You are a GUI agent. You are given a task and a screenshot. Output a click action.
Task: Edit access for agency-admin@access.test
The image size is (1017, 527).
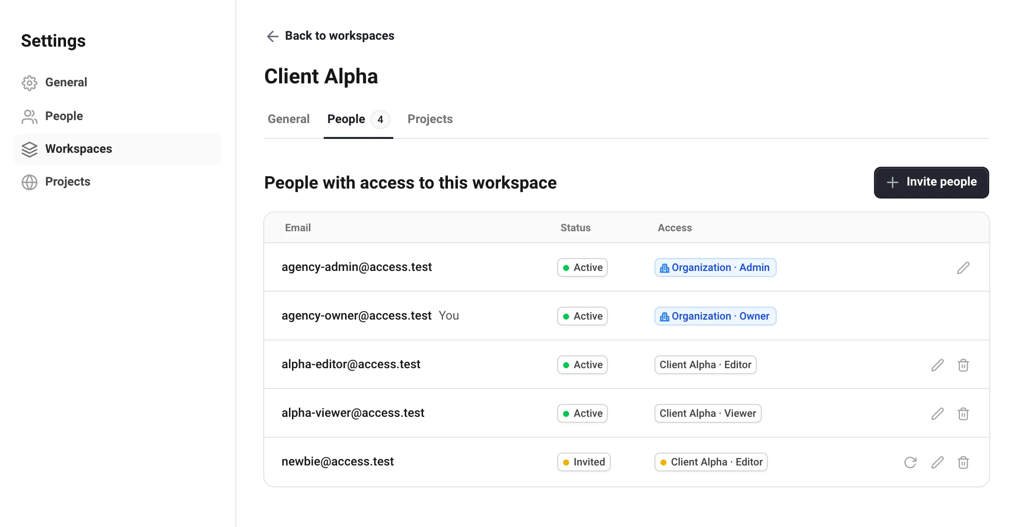click(x=963, y=267)
